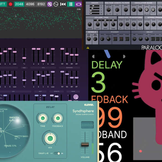The image size is (162, 162).
Task: Click the Paralogy Delay MIX knob
Action: [x=147, y=39]
